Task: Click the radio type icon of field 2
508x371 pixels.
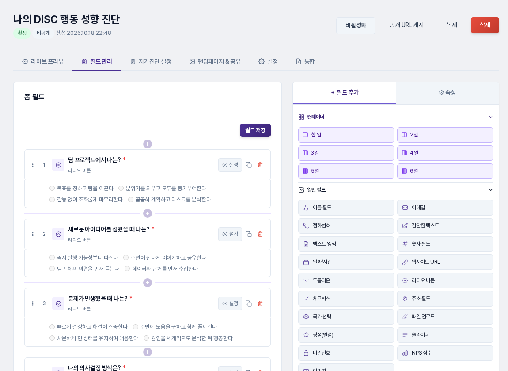Action: click(x=58, y=234)
